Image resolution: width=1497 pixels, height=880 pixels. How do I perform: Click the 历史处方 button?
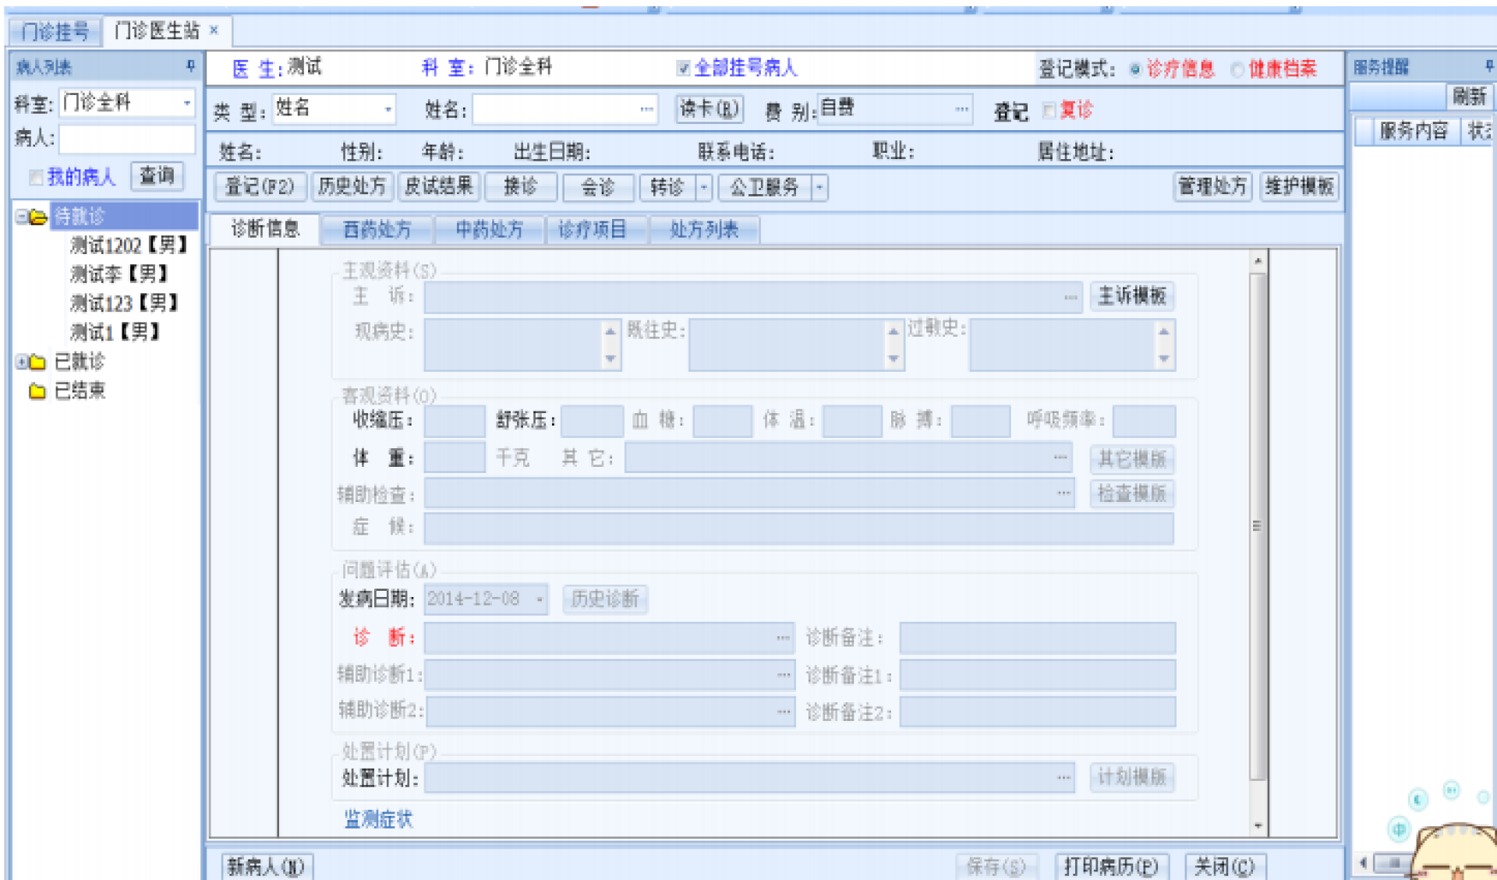coord(352,186)
